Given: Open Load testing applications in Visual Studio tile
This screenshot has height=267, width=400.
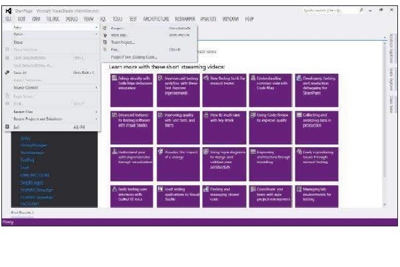Looking at the screenshot, I should [x=178, y=196].
